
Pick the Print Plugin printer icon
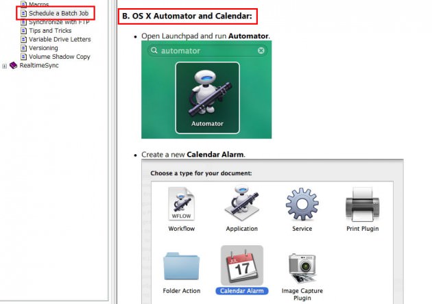coord(362,204)
